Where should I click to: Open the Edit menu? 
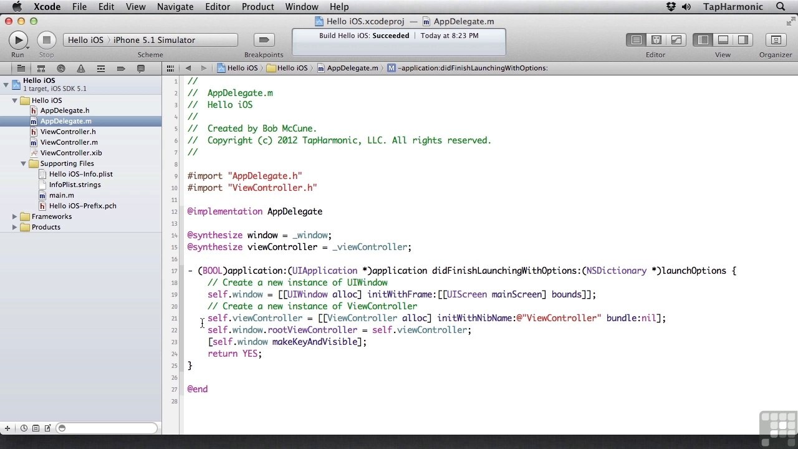tap(106, 7)
